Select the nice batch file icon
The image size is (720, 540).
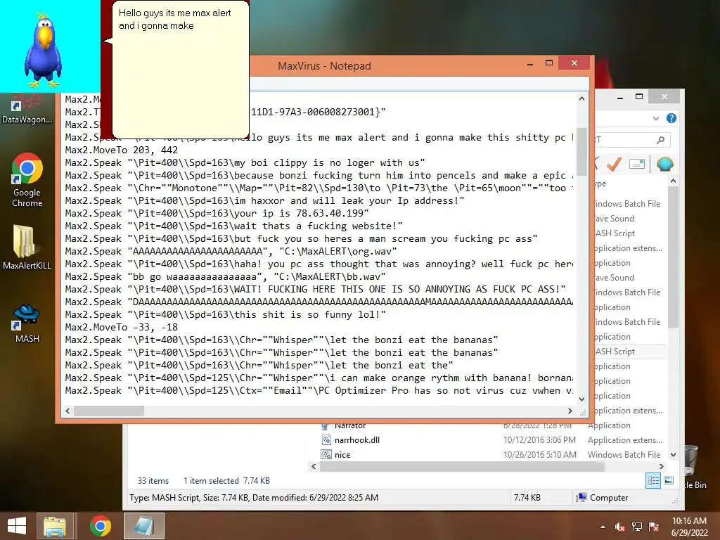point(326,455)
